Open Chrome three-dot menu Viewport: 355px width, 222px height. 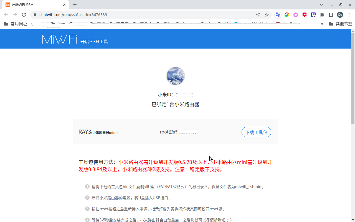pos(349,15)
